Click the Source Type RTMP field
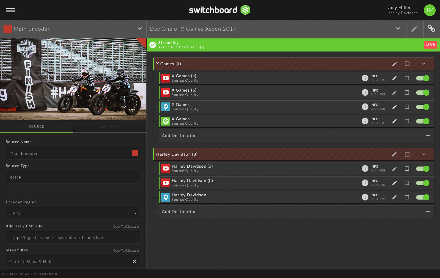The image size is (440, 278). click(73, 177)
